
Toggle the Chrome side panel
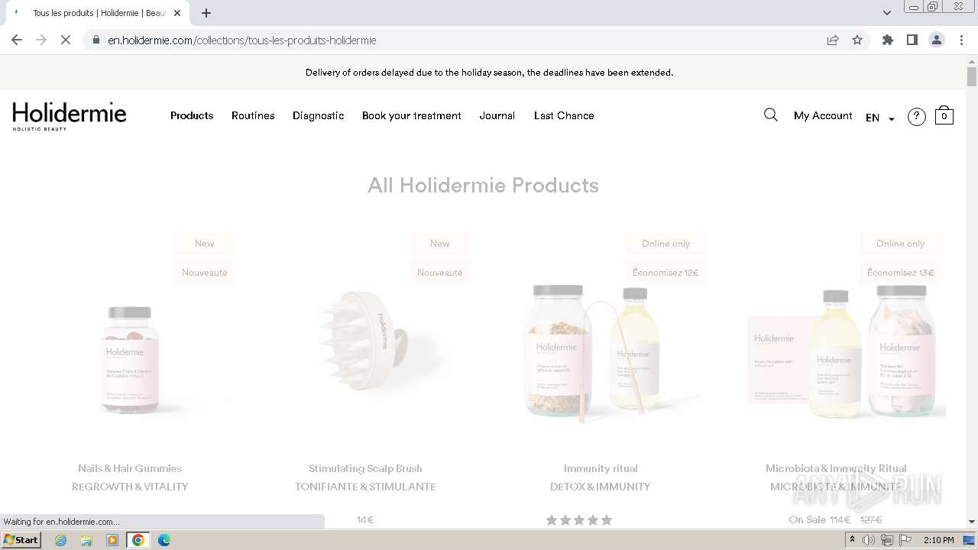point(912,40)
